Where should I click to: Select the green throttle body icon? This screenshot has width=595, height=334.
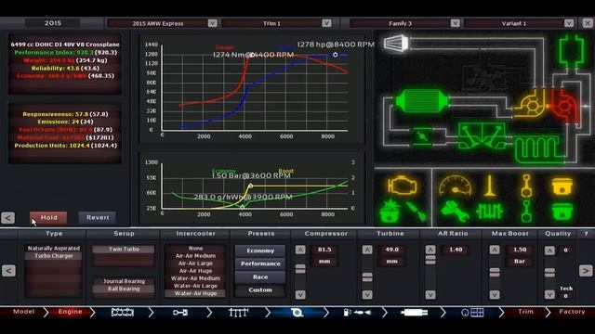[422, 136]
